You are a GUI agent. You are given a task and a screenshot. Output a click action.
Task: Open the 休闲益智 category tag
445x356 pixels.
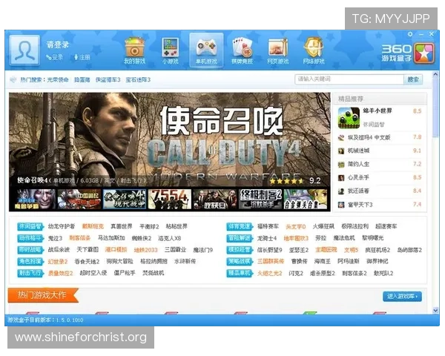pos(30,226)
